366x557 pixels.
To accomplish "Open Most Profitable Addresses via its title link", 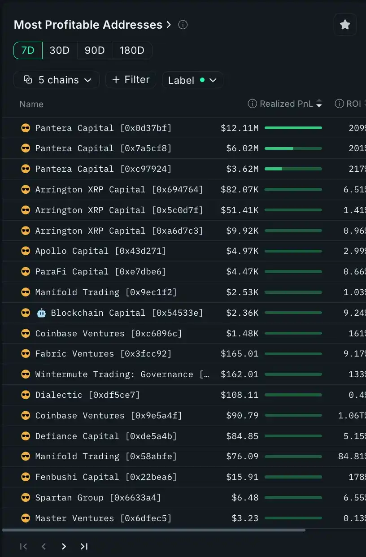I will coord(88,25).
